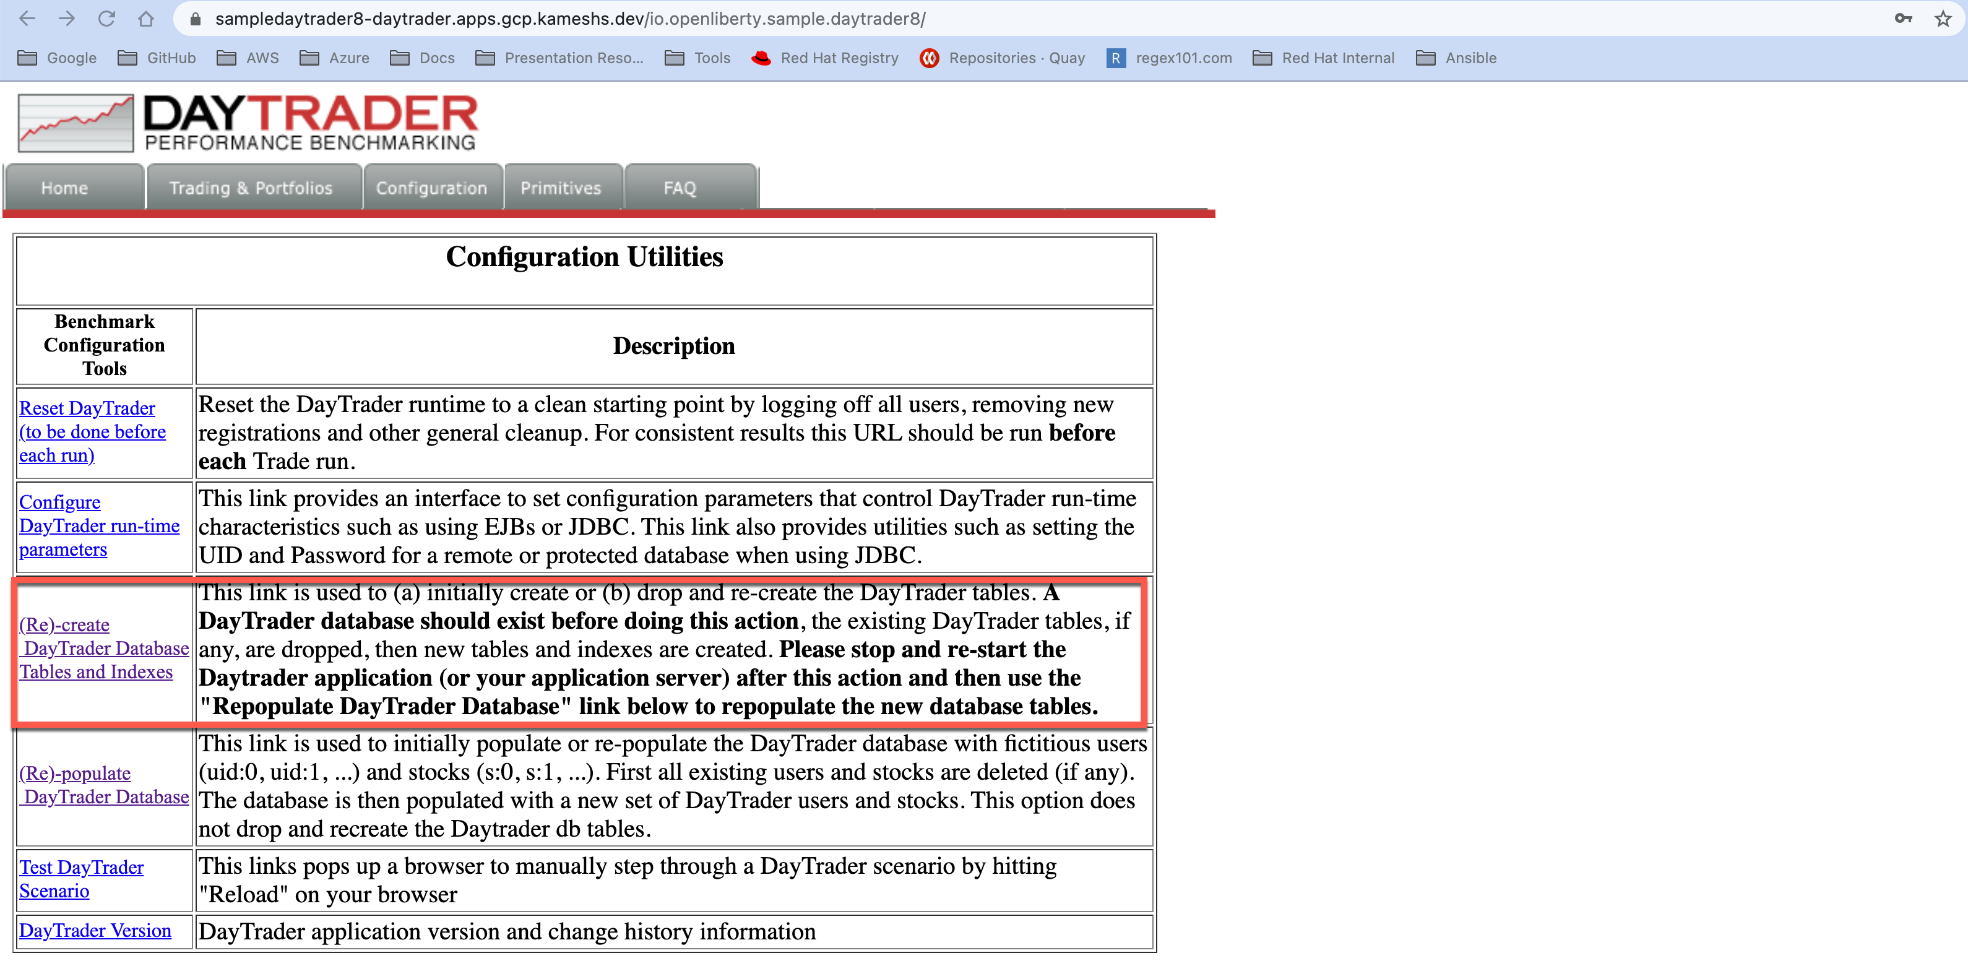Open the Google bookmarks folder
The image size is (1968, 979).
(58, 58)
